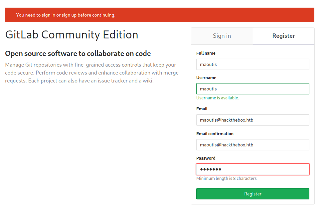The width and height of the screenshot is (327, 213).
Task: Click the green Register button
Action: [252, 194]
